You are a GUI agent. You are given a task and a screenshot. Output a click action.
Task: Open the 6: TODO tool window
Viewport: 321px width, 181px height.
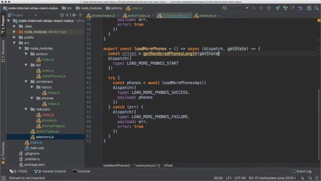point(19,171)
